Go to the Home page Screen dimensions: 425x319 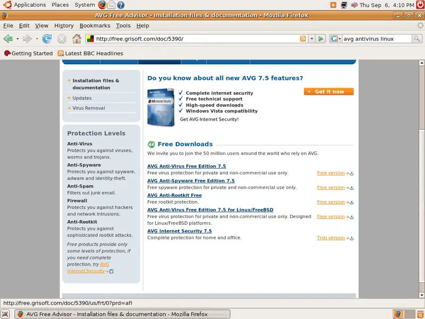click(76, 39)
